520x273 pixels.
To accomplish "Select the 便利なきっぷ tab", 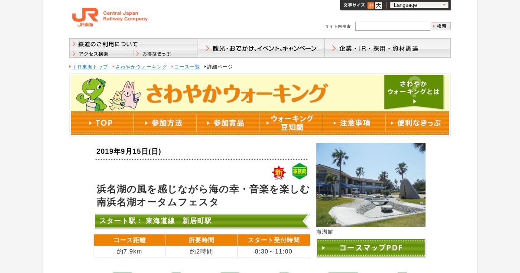I will coord(417,123).
